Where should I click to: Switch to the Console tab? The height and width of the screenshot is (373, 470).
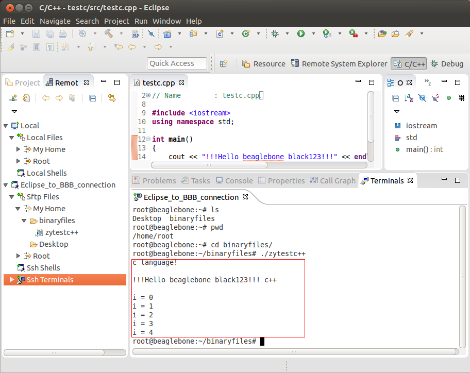[x=239, y=181]
